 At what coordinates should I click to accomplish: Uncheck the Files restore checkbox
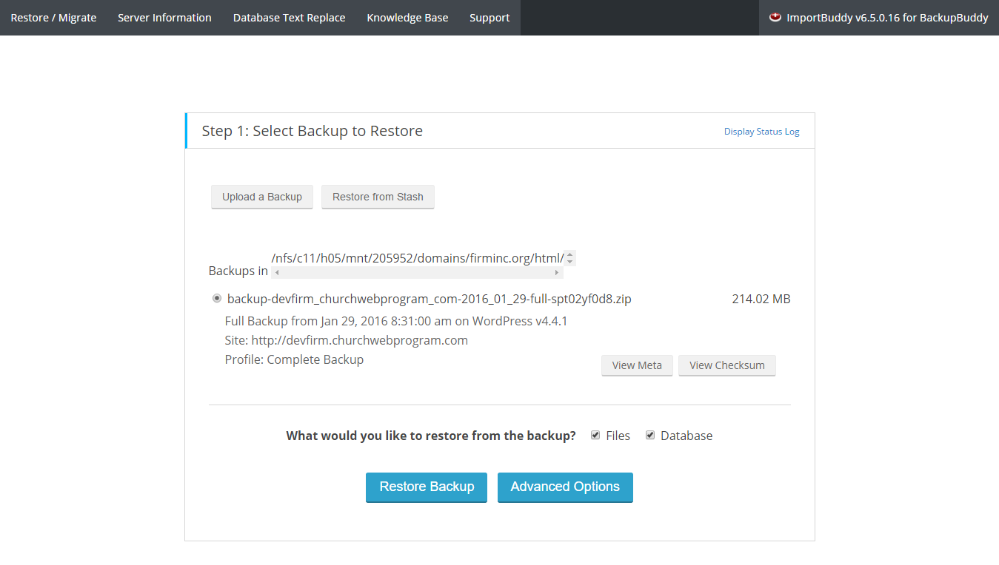[x=595, y=435]
